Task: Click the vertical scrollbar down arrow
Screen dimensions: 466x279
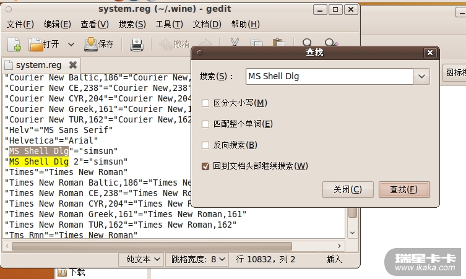Action: coord(353,233)
